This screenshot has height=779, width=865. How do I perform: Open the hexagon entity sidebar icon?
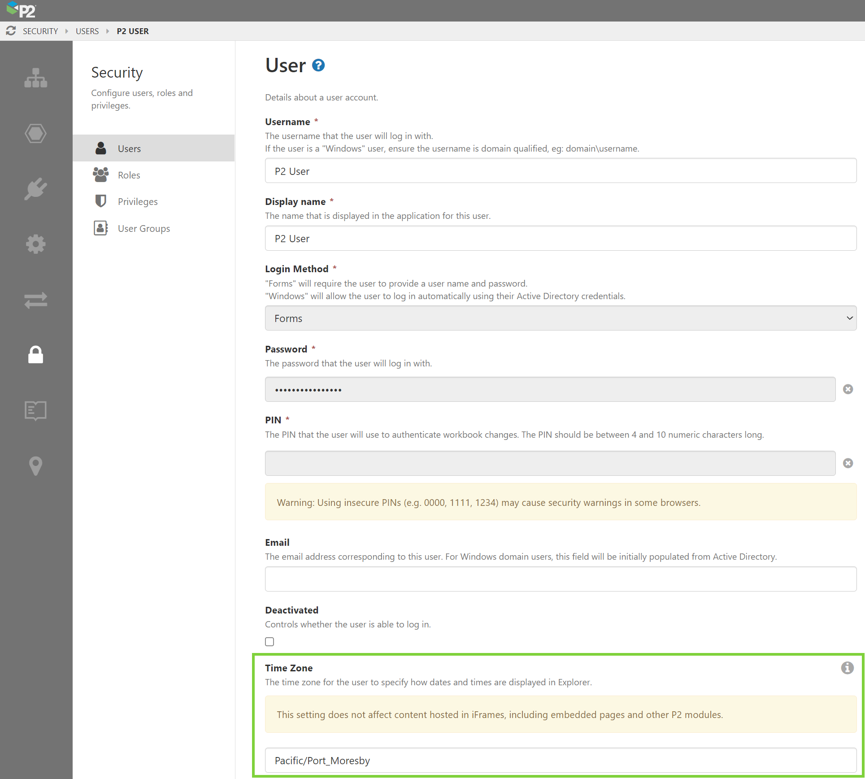pyautogui.click(x=36, y=134)
